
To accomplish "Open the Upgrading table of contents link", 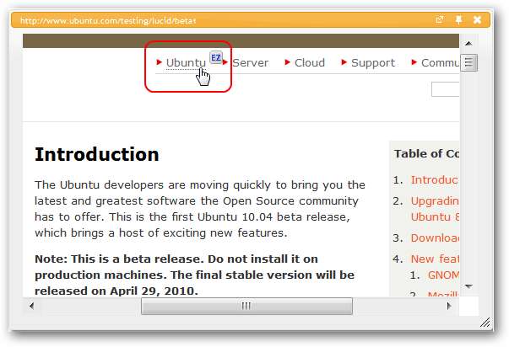I will pyautogui.click(x=435, y=209).
